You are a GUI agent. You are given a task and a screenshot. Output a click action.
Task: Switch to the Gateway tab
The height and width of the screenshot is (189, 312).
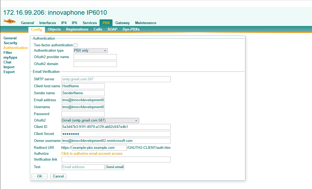pos(122,23)
